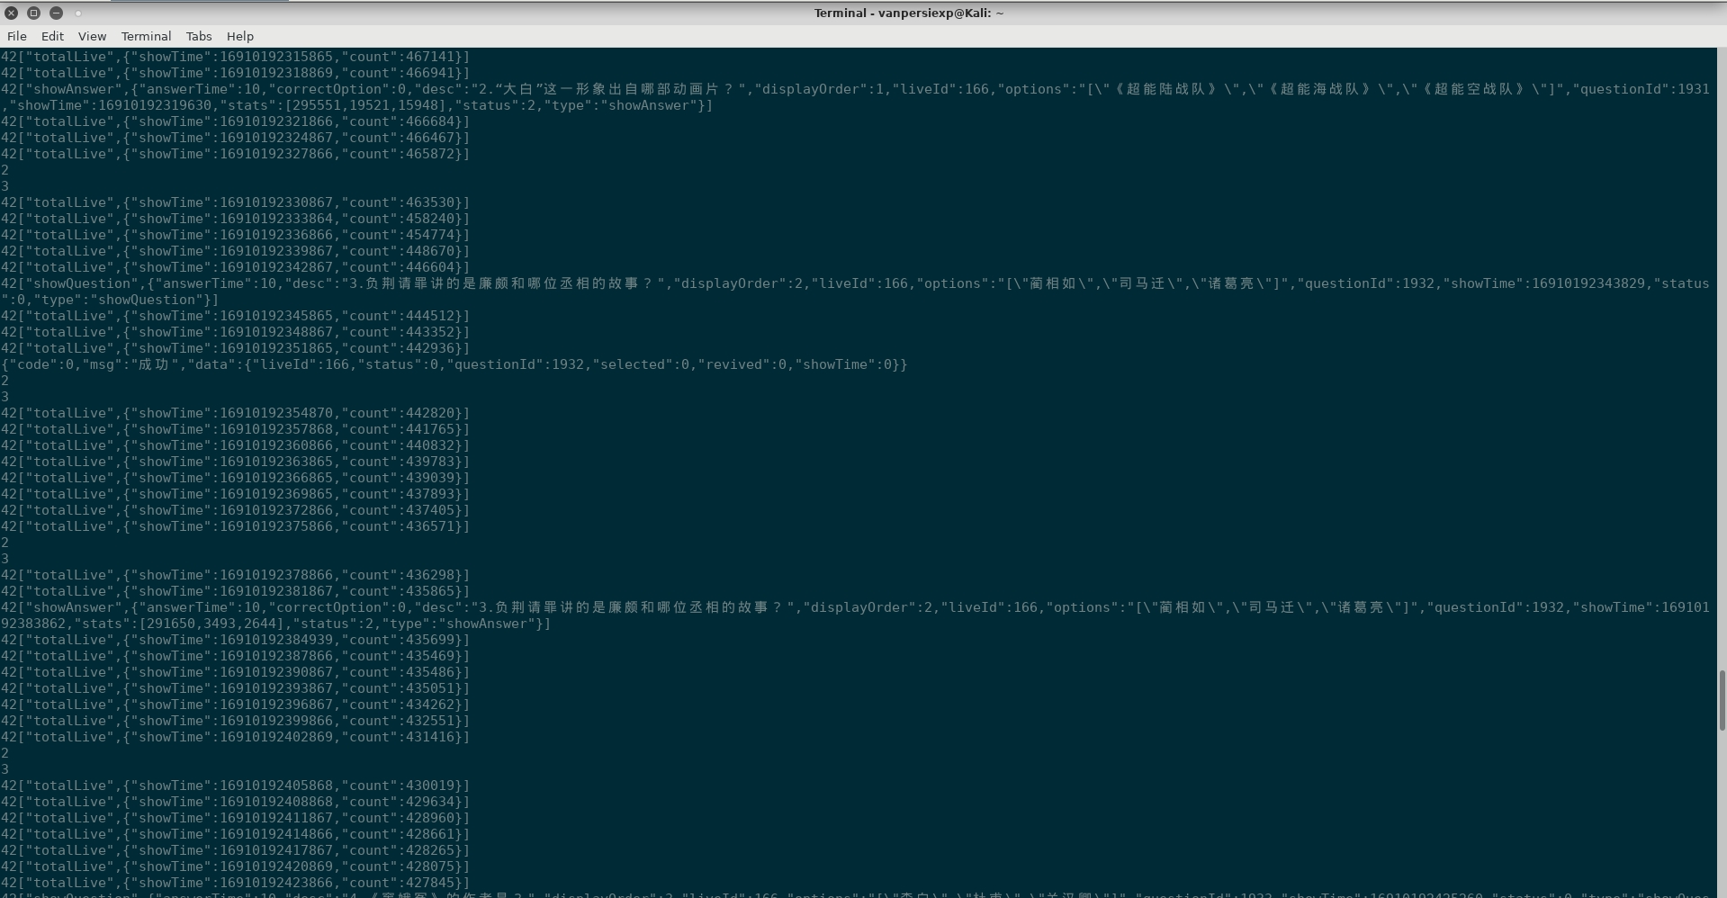1727x898 pixels.
Task: Click the line with count 435469
Action: coord(235,656)
